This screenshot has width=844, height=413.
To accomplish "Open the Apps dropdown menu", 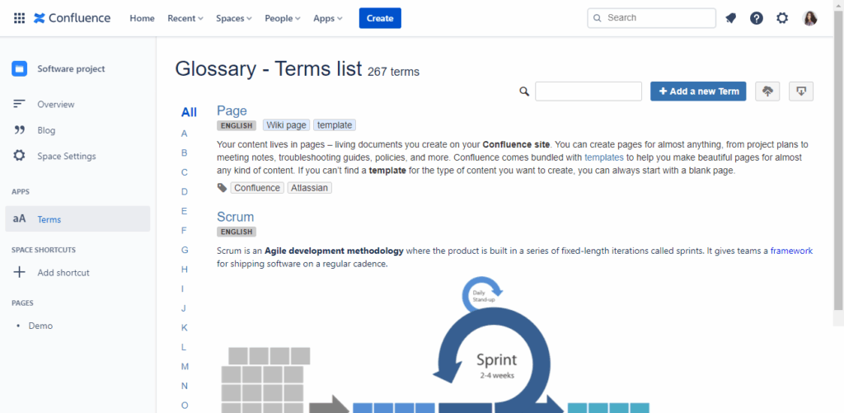I will click(327, 18).
